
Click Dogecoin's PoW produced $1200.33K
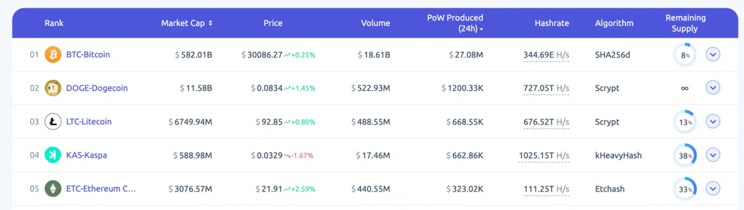462,88
